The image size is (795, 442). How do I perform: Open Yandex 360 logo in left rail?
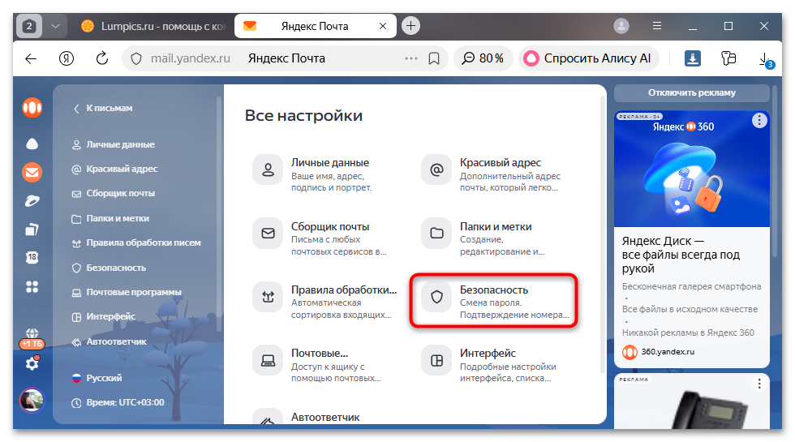click(x=32, y=107)
